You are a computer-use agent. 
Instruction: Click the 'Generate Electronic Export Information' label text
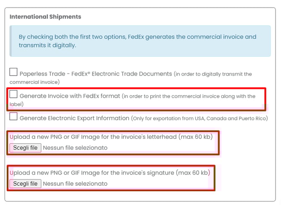click(x=74, y=118)
